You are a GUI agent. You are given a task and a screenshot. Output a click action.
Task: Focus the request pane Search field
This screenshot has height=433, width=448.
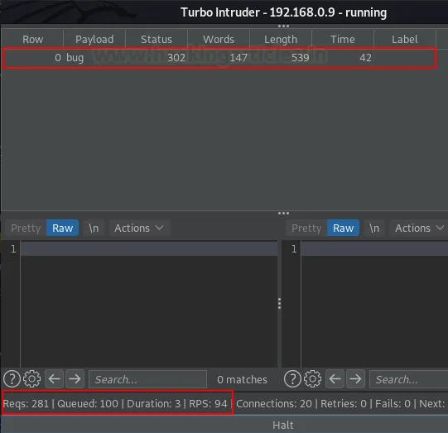pyautogui.click(x=147, y=379)
